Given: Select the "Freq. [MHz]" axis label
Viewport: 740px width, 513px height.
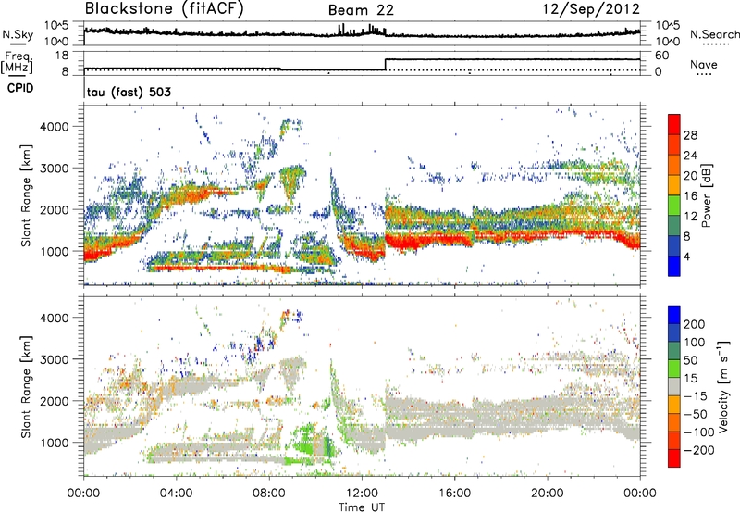Looking at the screenshot, I should [17, 63].
